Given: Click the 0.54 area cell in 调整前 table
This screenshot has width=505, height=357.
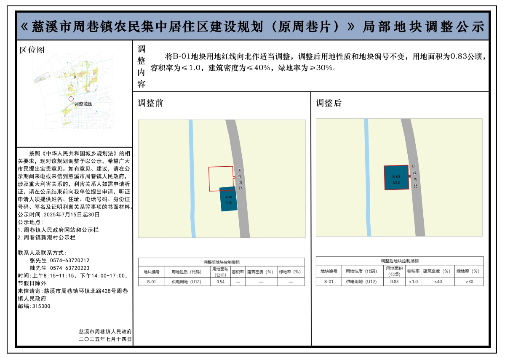Looking at the screenshot, I should [x=220, y=282].
